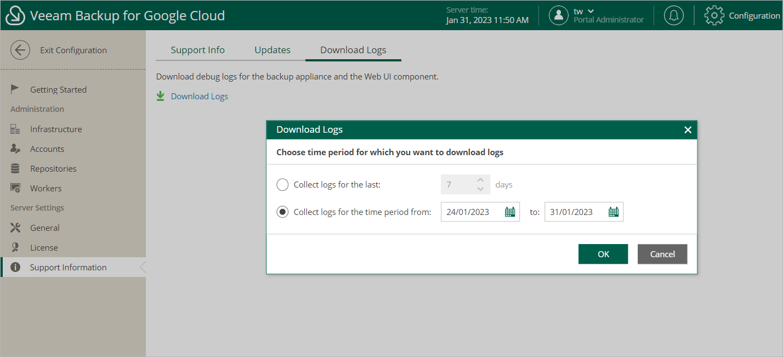783x357 pixels.
Task: Click the start date input field
Action: (x=472, y=212)
